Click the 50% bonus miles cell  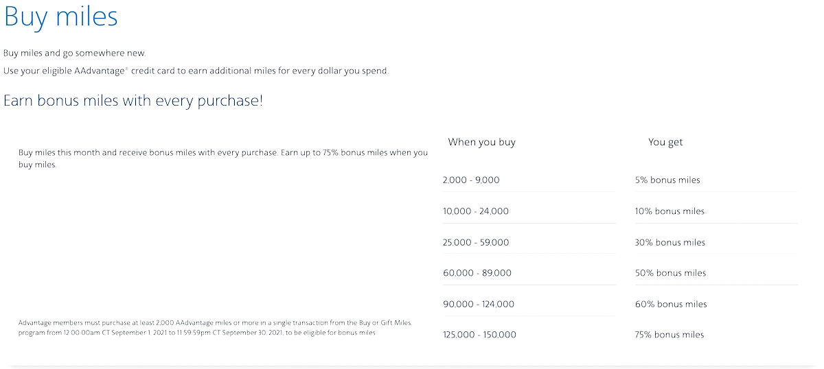point(670,273)
